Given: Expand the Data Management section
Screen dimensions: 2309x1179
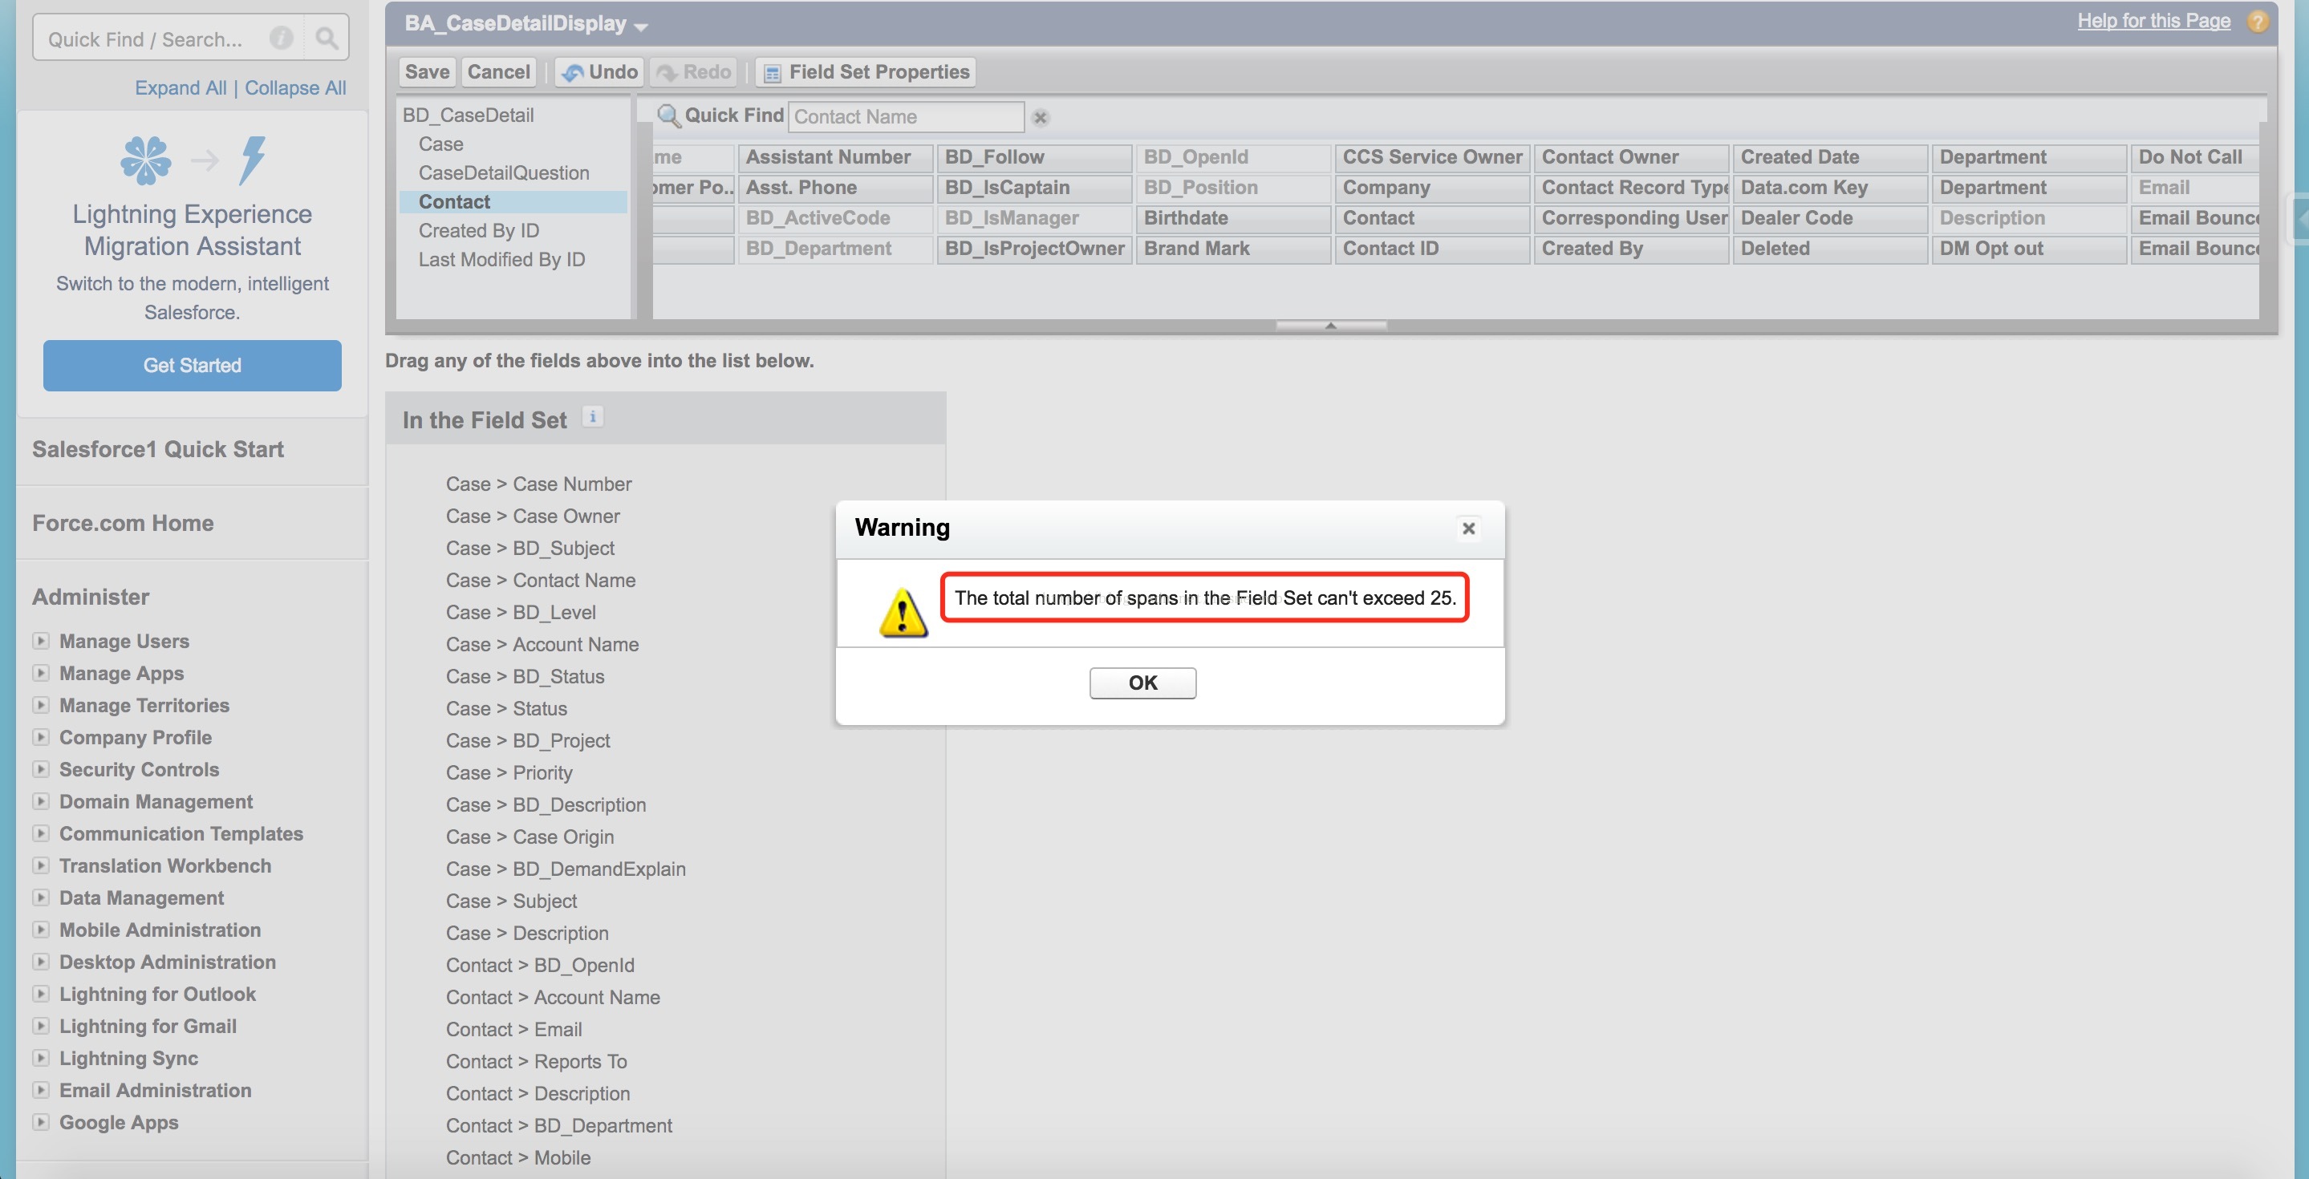Looking at the screenshot, I should 41,897.
